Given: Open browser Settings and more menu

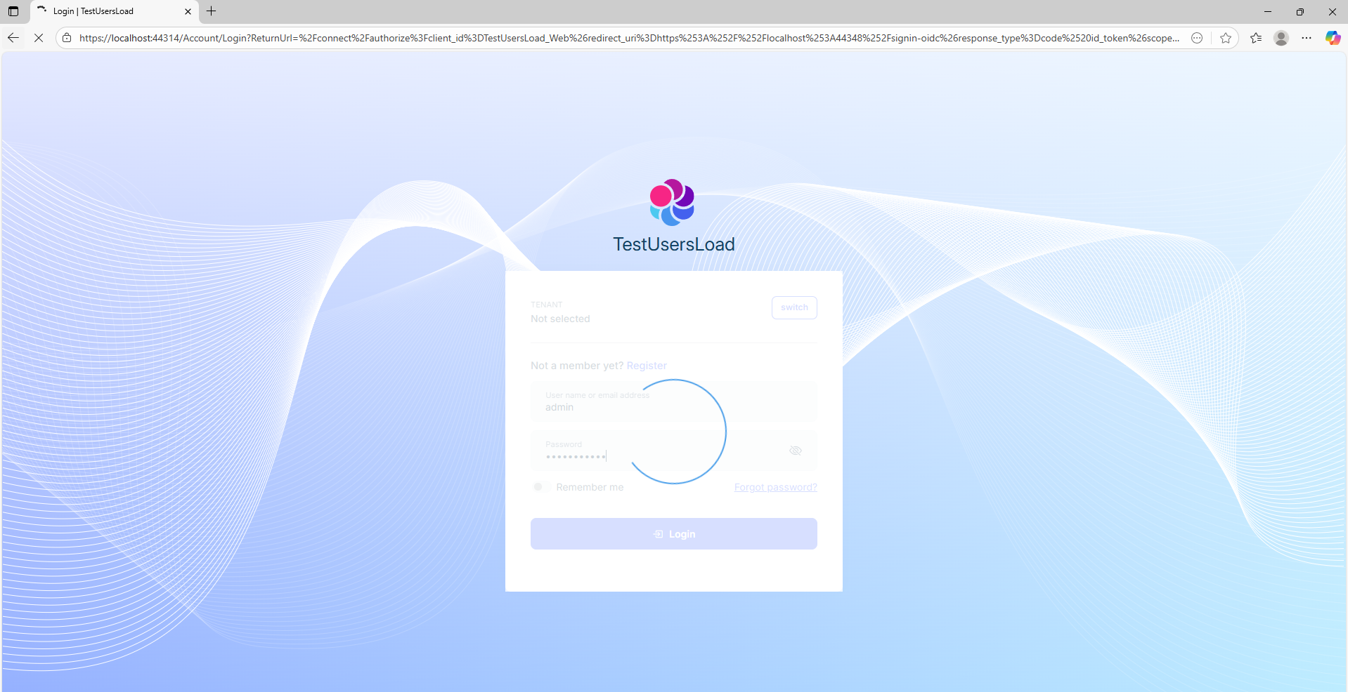Looking at the screenshot, I should pyautogui.click(x=1307, y=38).
